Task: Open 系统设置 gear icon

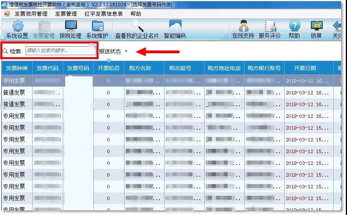Action: [x=17, y=27]
